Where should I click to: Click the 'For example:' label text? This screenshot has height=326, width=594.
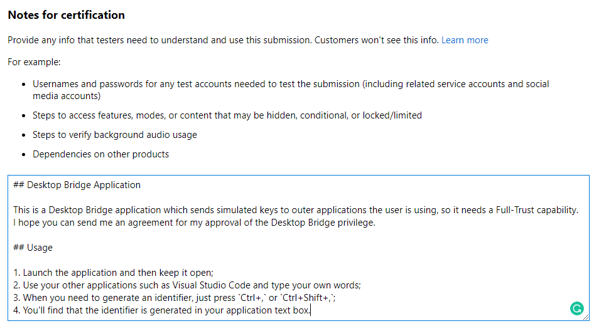(x=34, y=62)
